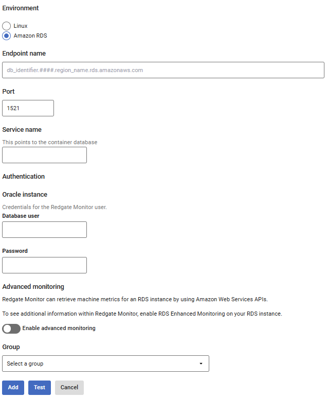Click the Password input field
The height and width of the screenshot is (397, 327).
coord(45,265)
